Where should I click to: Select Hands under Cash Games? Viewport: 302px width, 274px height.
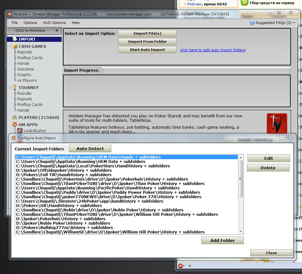click(x=23, y=63)
